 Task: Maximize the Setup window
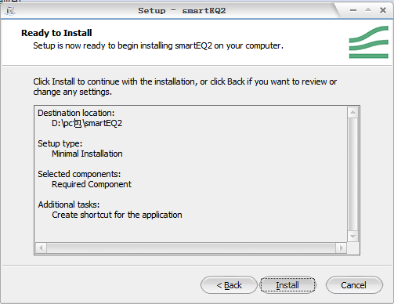[368, 10]
